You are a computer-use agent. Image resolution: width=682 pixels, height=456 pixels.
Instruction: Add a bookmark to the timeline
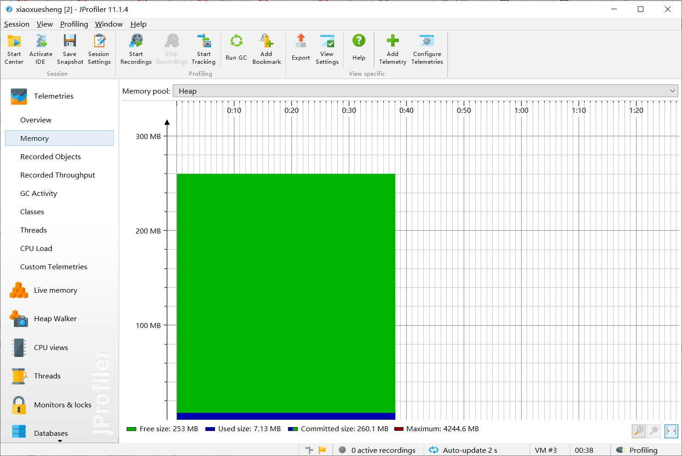tap(267, 49)
